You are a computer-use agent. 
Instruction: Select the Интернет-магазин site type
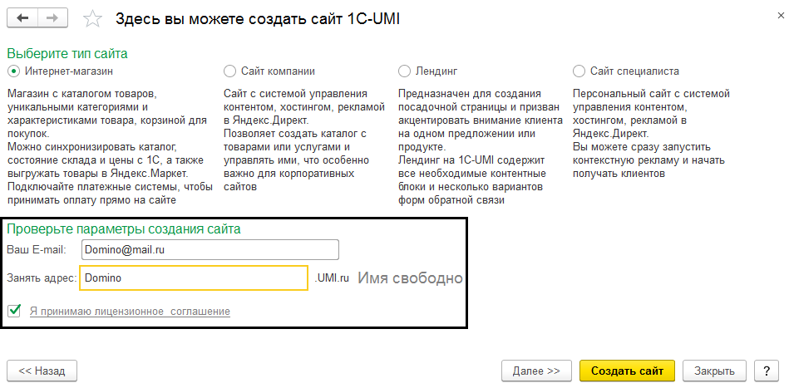point(13,71)
